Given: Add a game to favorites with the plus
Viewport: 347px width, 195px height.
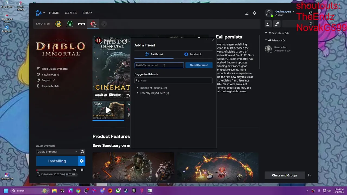Looking at the screenshot, I should 104,24.
